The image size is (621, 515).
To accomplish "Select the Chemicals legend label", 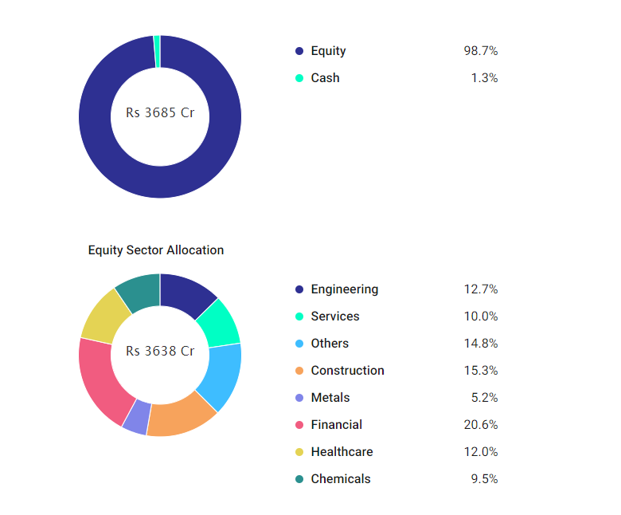I will coord(340,479).
